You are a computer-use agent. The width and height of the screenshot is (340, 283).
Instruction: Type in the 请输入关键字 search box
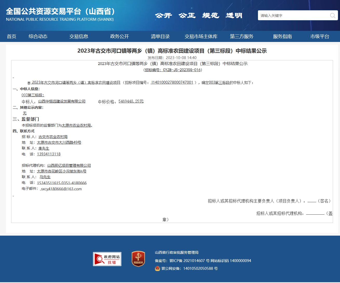click(x=293, y=16)
